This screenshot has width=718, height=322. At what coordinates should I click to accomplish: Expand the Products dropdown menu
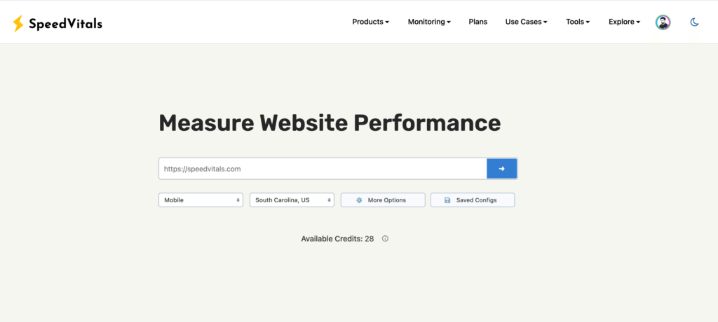[x=370, y=22]
